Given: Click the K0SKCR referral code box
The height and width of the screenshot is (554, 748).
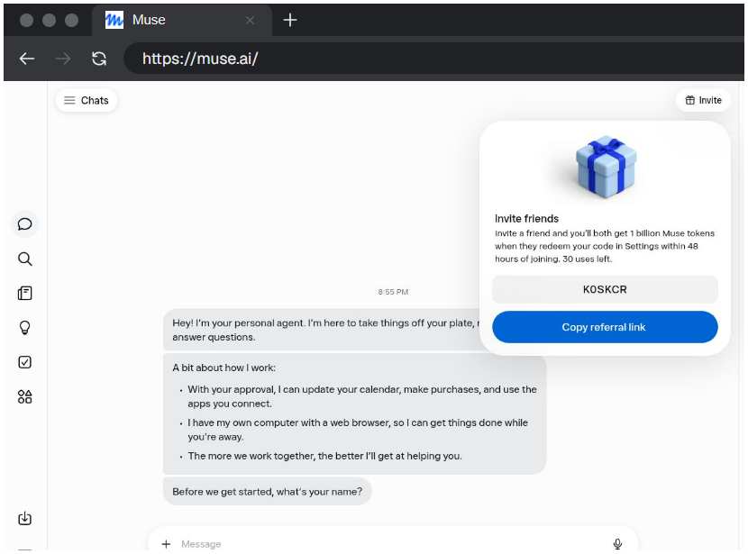Looking at the screenshot, I should pos(605,289).
